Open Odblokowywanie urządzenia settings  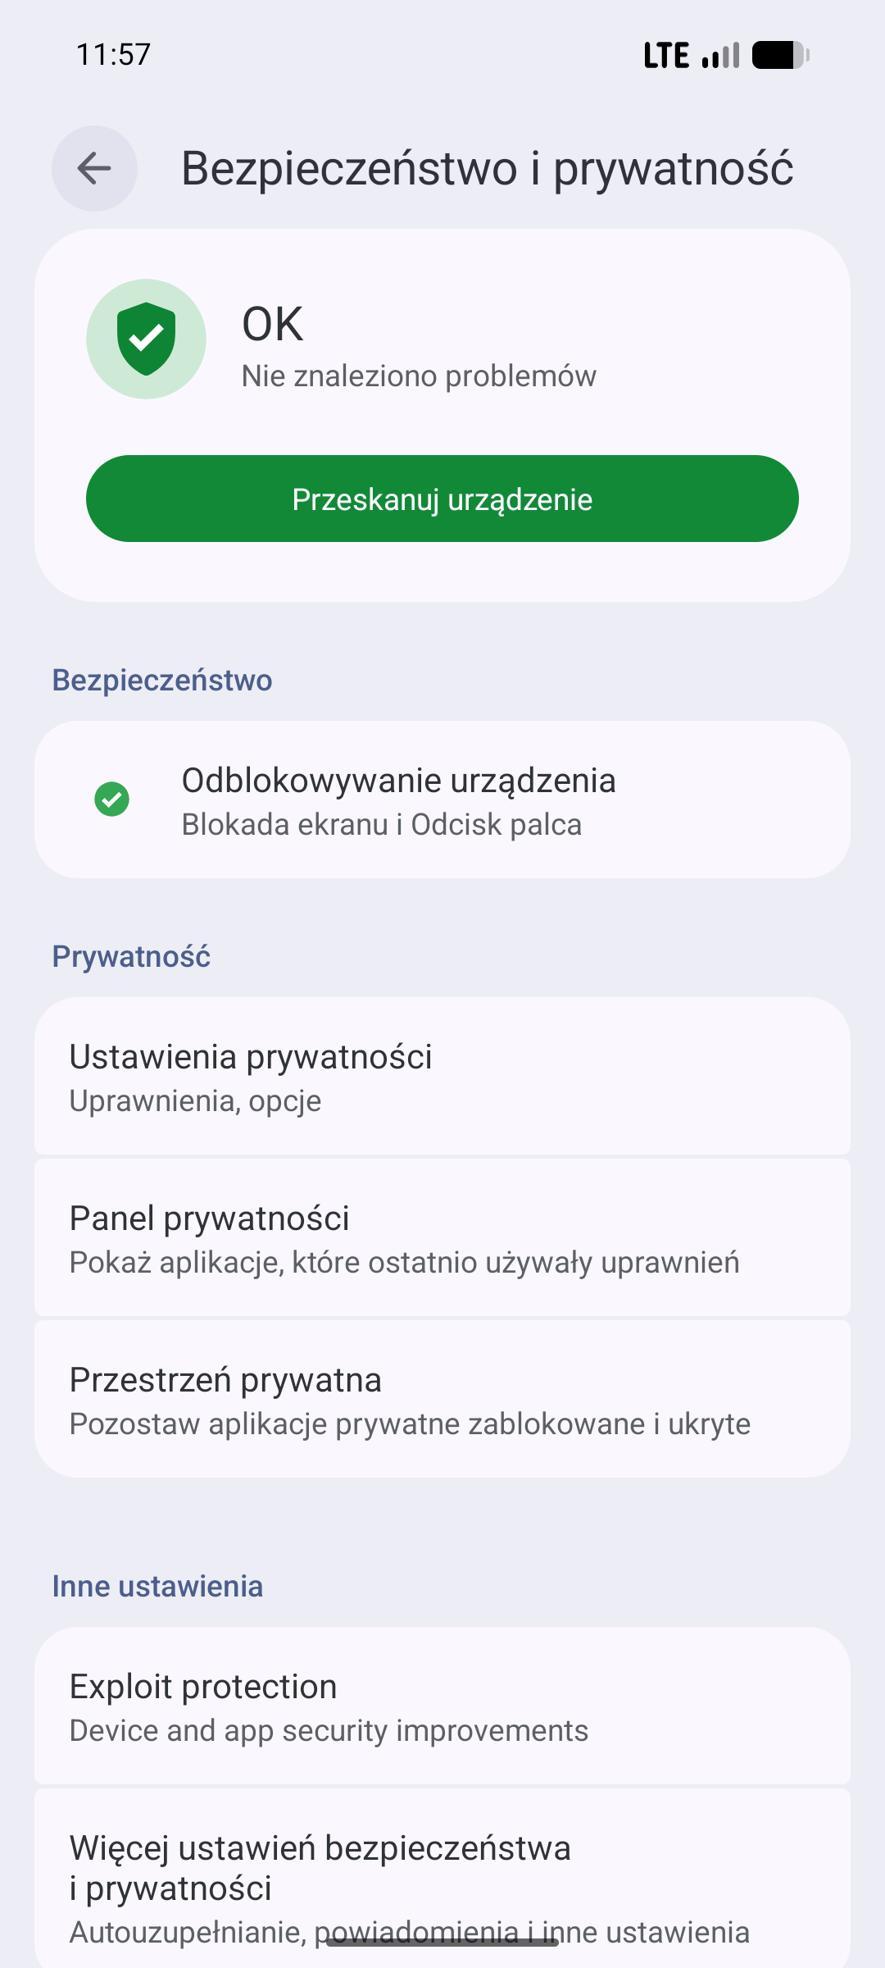(x=442, y=800)
